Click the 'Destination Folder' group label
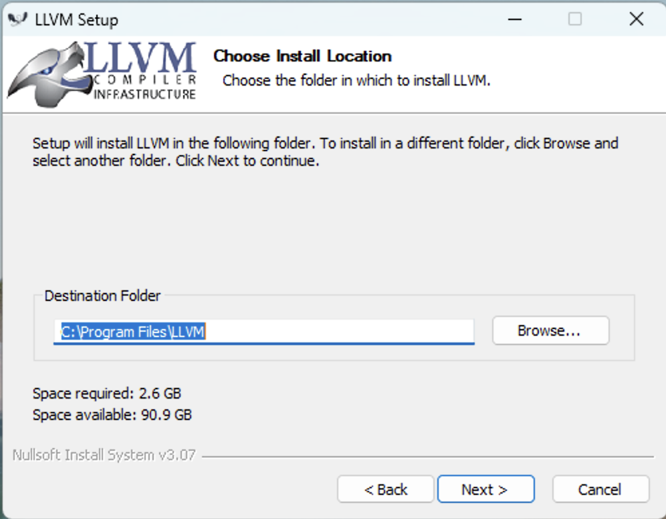This screenshot has height=519, width=666. point(102,296)
